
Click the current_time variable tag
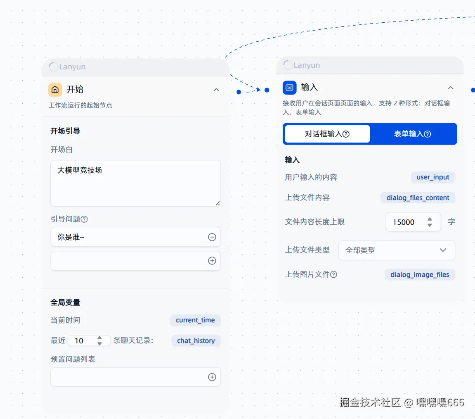point(195,320)
